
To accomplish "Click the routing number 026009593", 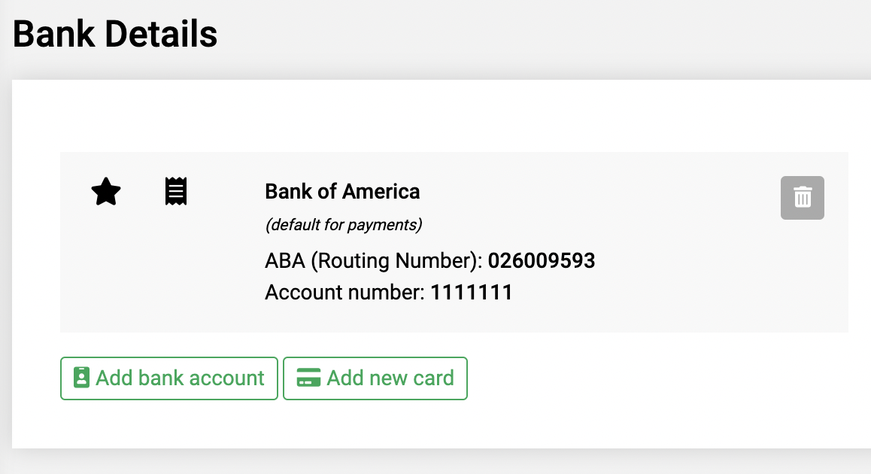I will pos(541,260).
